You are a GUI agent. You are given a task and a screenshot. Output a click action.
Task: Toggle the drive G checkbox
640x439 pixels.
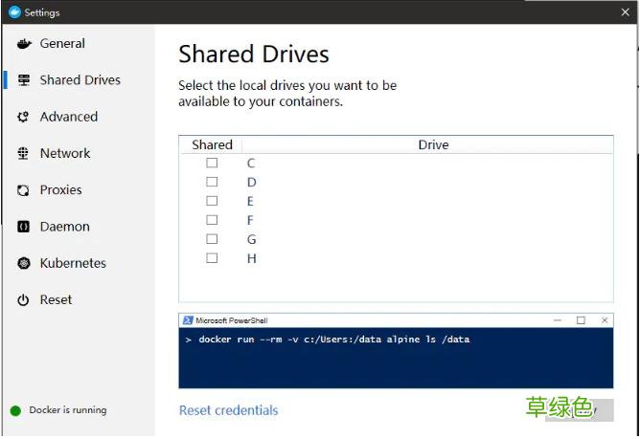212,239
